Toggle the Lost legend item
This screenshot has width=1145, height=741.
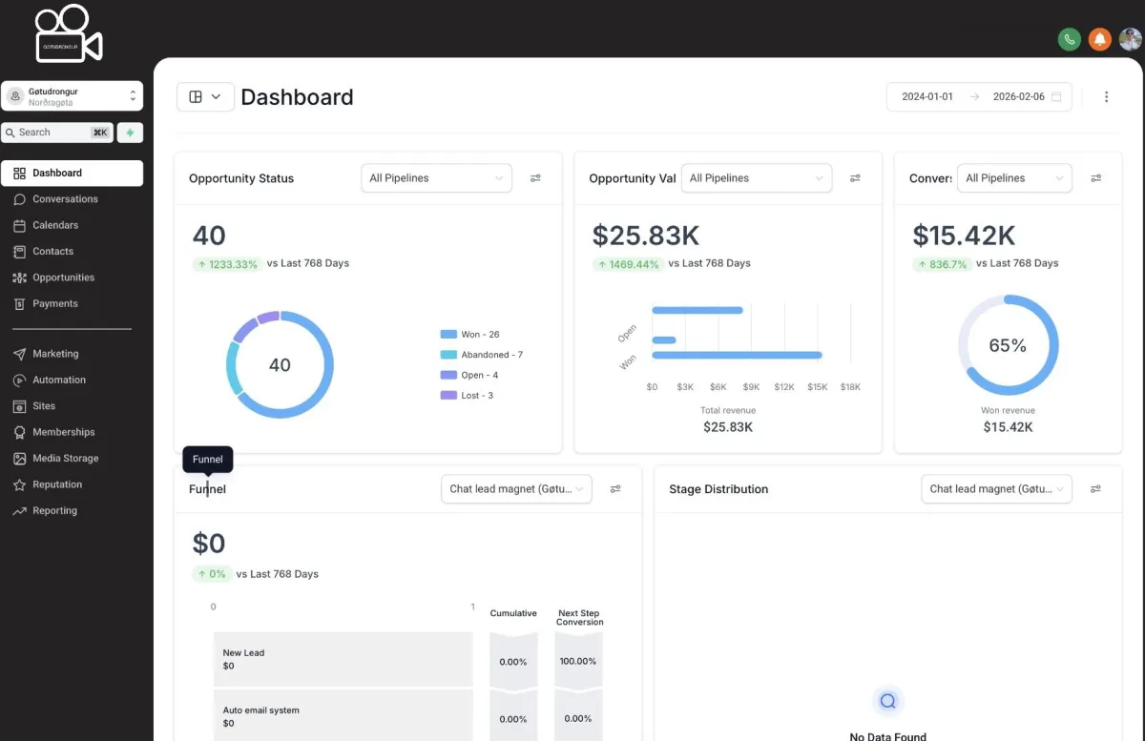click(x=468, y=395)
